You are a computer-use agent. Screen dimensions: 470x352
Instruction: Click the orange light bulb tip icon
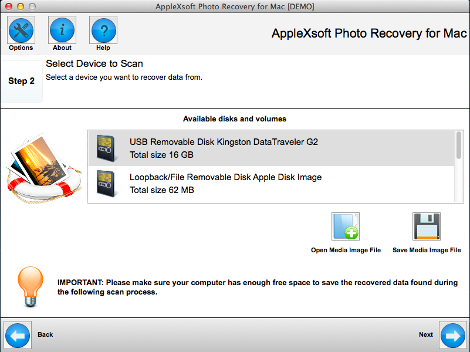pyautogui.click(x=31, y=286)
